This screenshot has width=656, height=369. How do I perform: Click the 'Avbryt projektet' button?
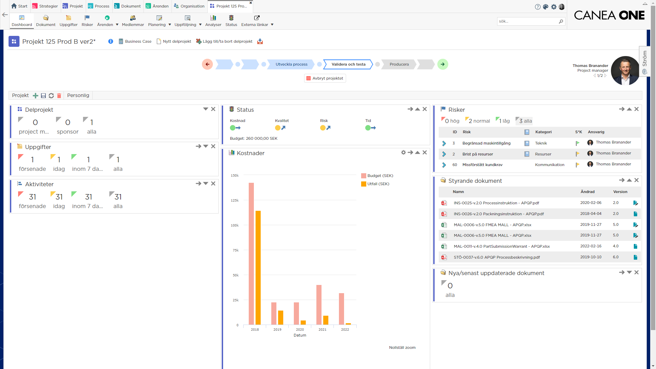pos(325,78)
